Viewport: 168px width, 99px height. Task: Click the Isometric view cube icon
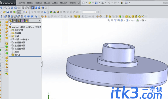[x=25, y=16]
